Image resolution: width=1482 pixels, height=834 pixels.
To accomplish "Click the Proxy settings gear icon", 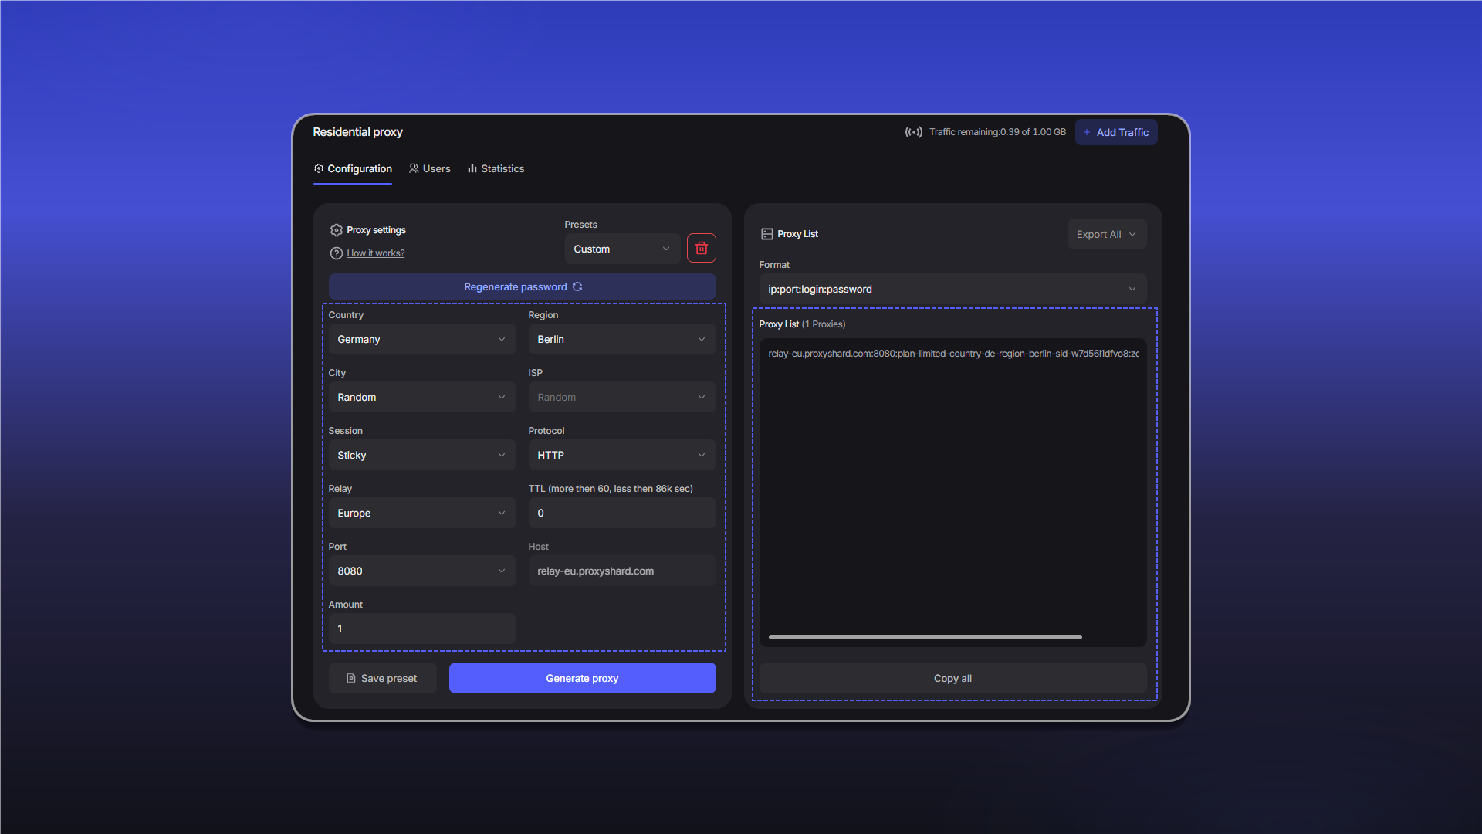I will (336, 230).
